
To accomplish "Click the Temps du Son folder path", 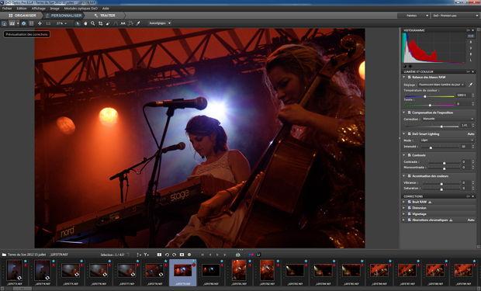I will pos(26,255).
